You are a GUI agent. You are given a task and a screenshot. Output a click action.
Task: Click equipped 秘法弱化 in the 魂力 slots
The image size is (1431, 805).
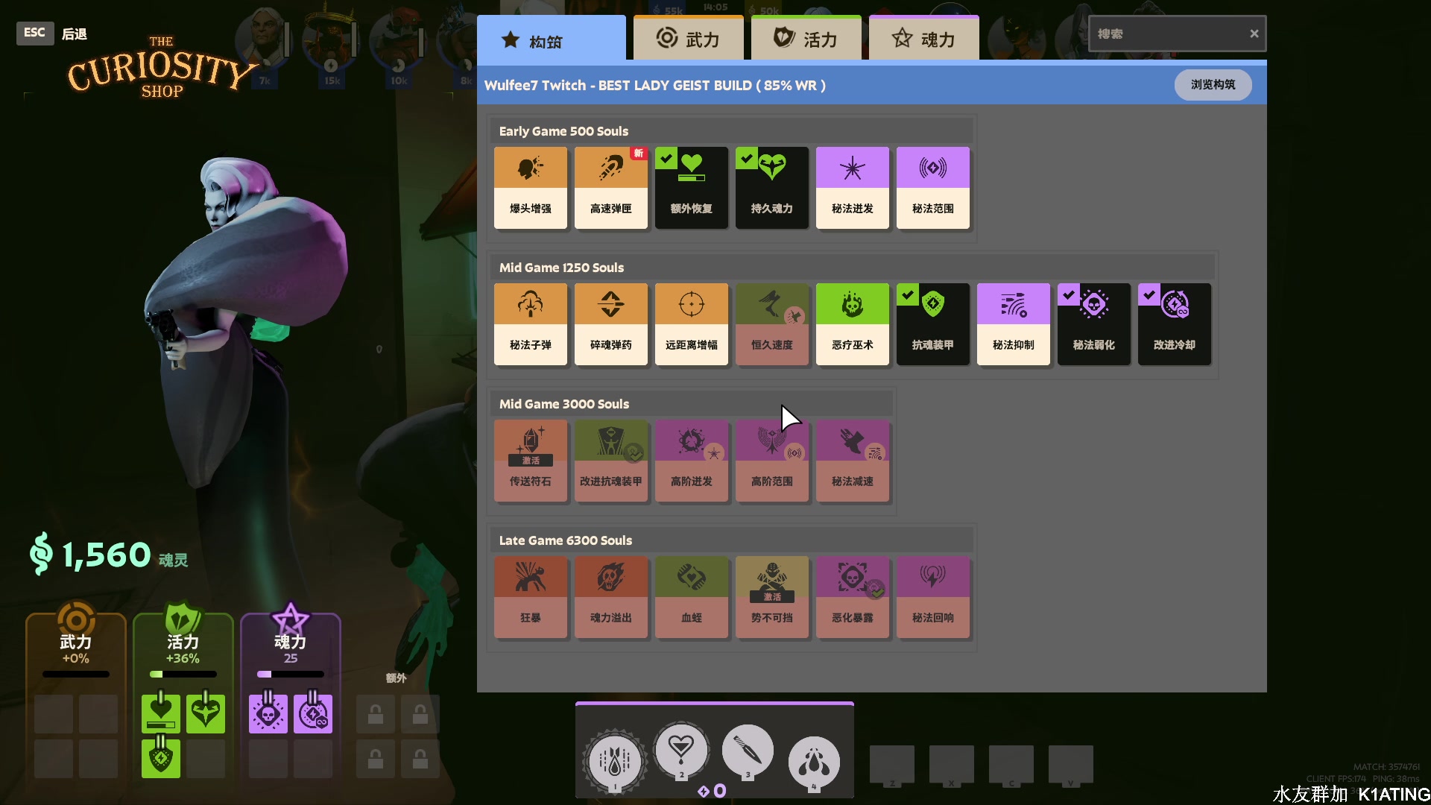point(268,713)
